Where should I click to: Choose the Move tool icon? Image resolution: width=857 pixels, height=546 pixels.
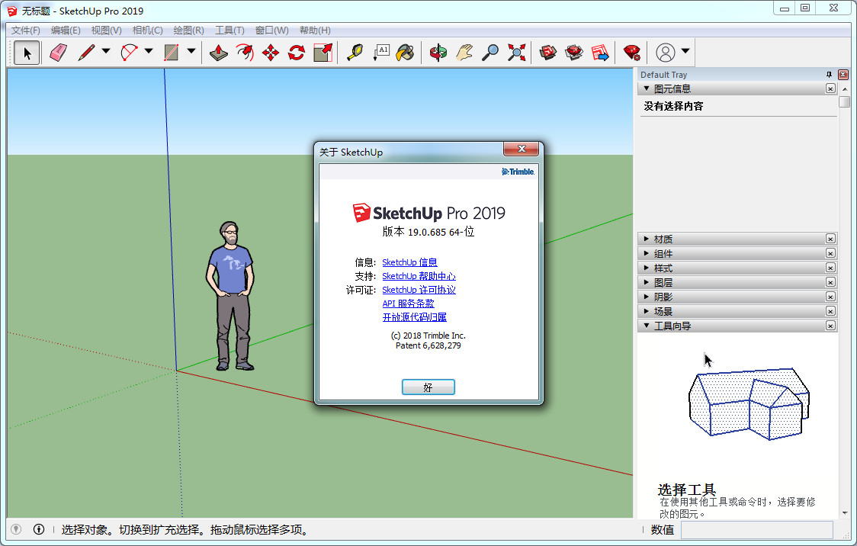click(271, 53)
